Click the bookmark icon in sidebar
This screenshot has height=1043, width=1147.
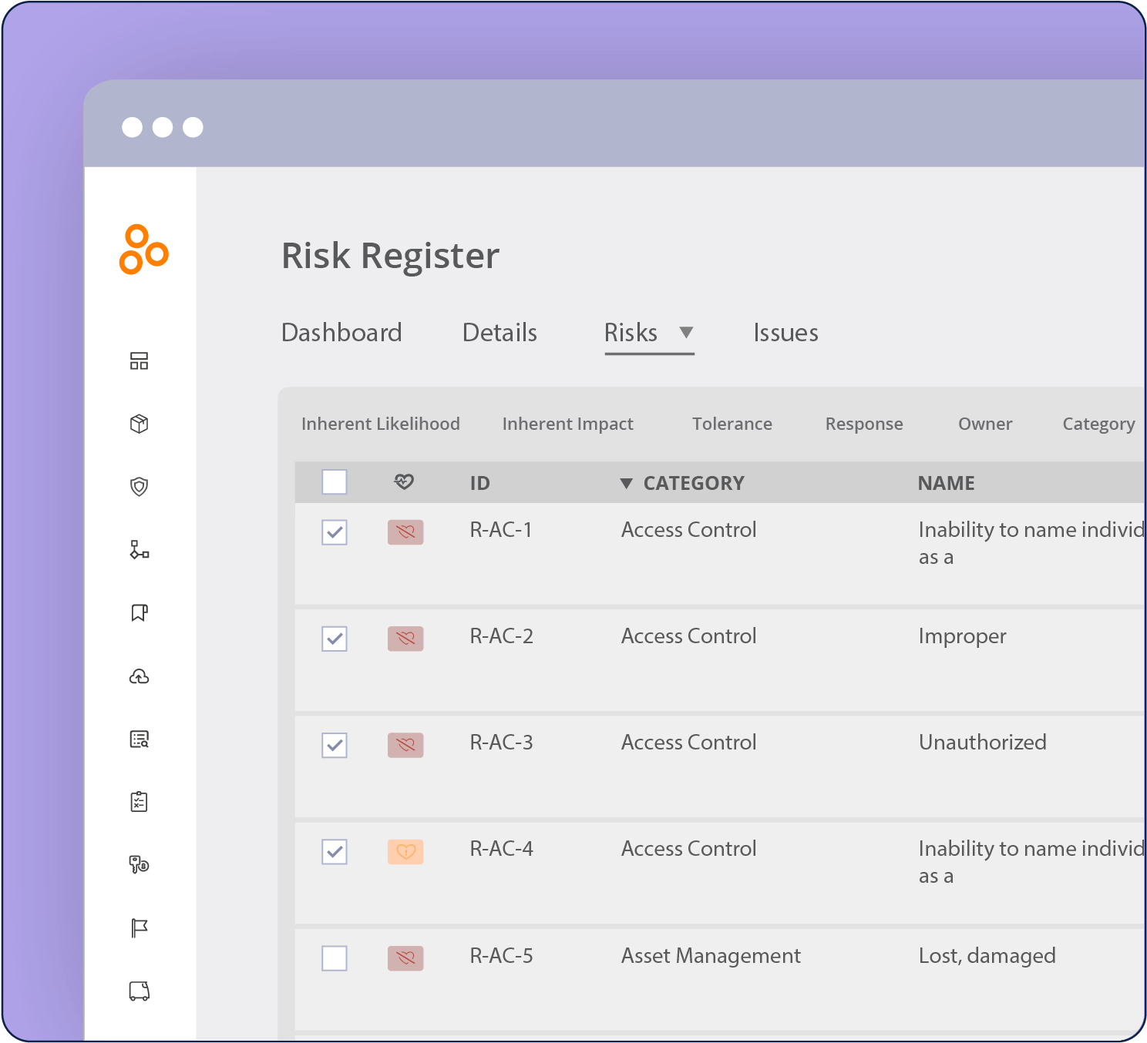click(x=139, y=613)
